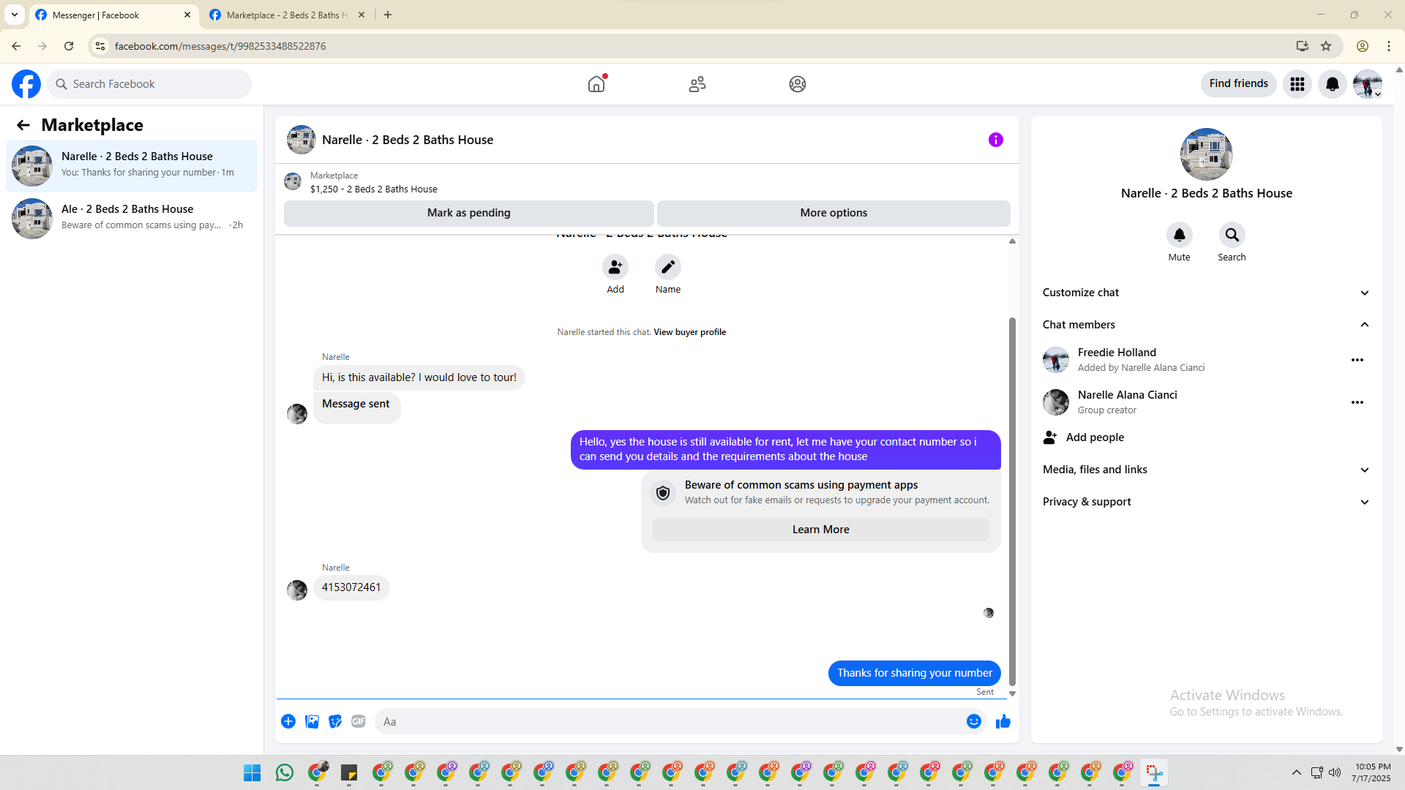Send a thumbs-up like
Image resolution: width=1405 pixels, height=790 pixels.
click(1003, 721)
